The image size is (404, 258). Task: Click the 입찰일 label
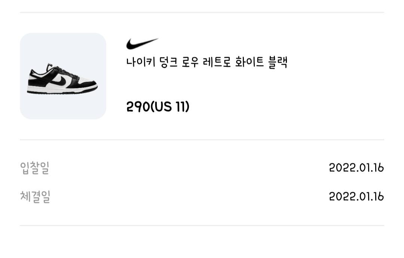click(x=34, y=168)
